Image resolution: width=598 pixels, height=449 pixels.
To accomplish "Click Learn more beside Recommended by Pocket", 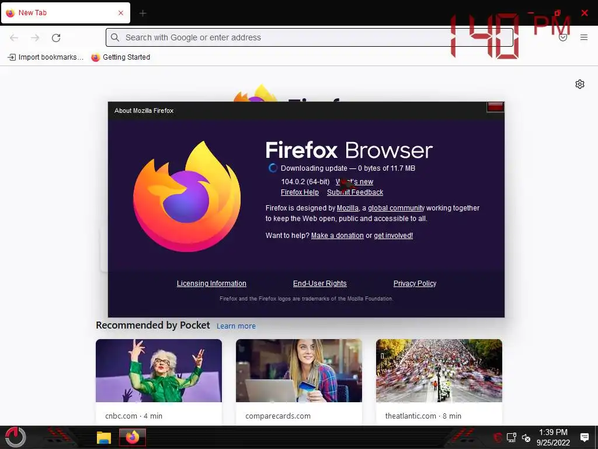I will (236, 326).
